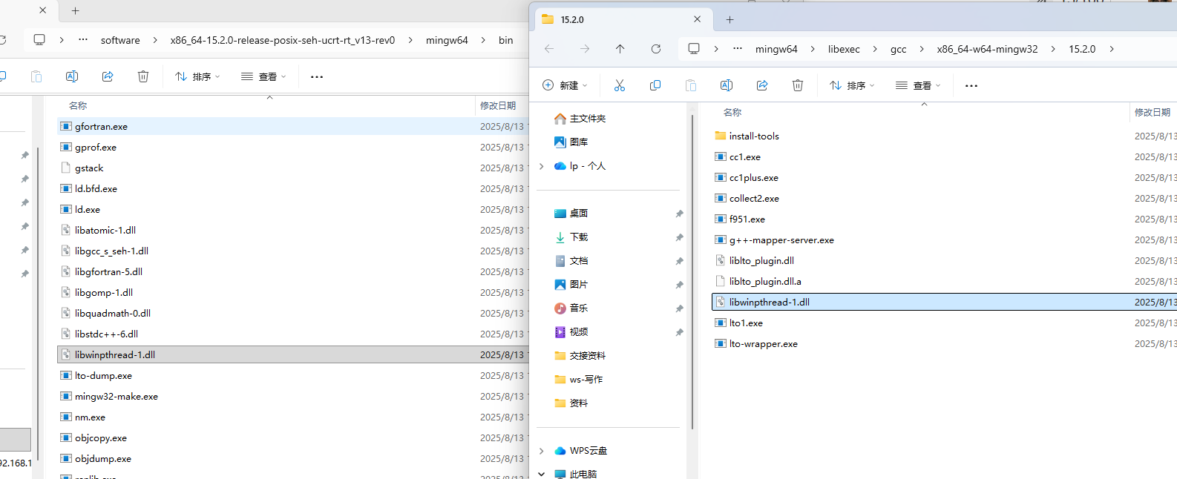
Task: Open the 下载 downloads folder in the sidebar
Action: click(571, 237)
